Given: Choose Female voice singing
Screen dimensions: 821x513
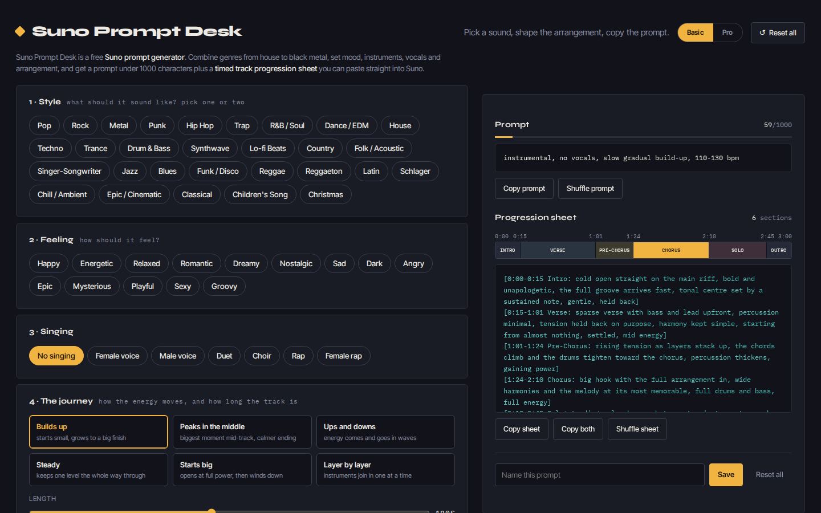Looking at the screenshot, I should point(117,356).
